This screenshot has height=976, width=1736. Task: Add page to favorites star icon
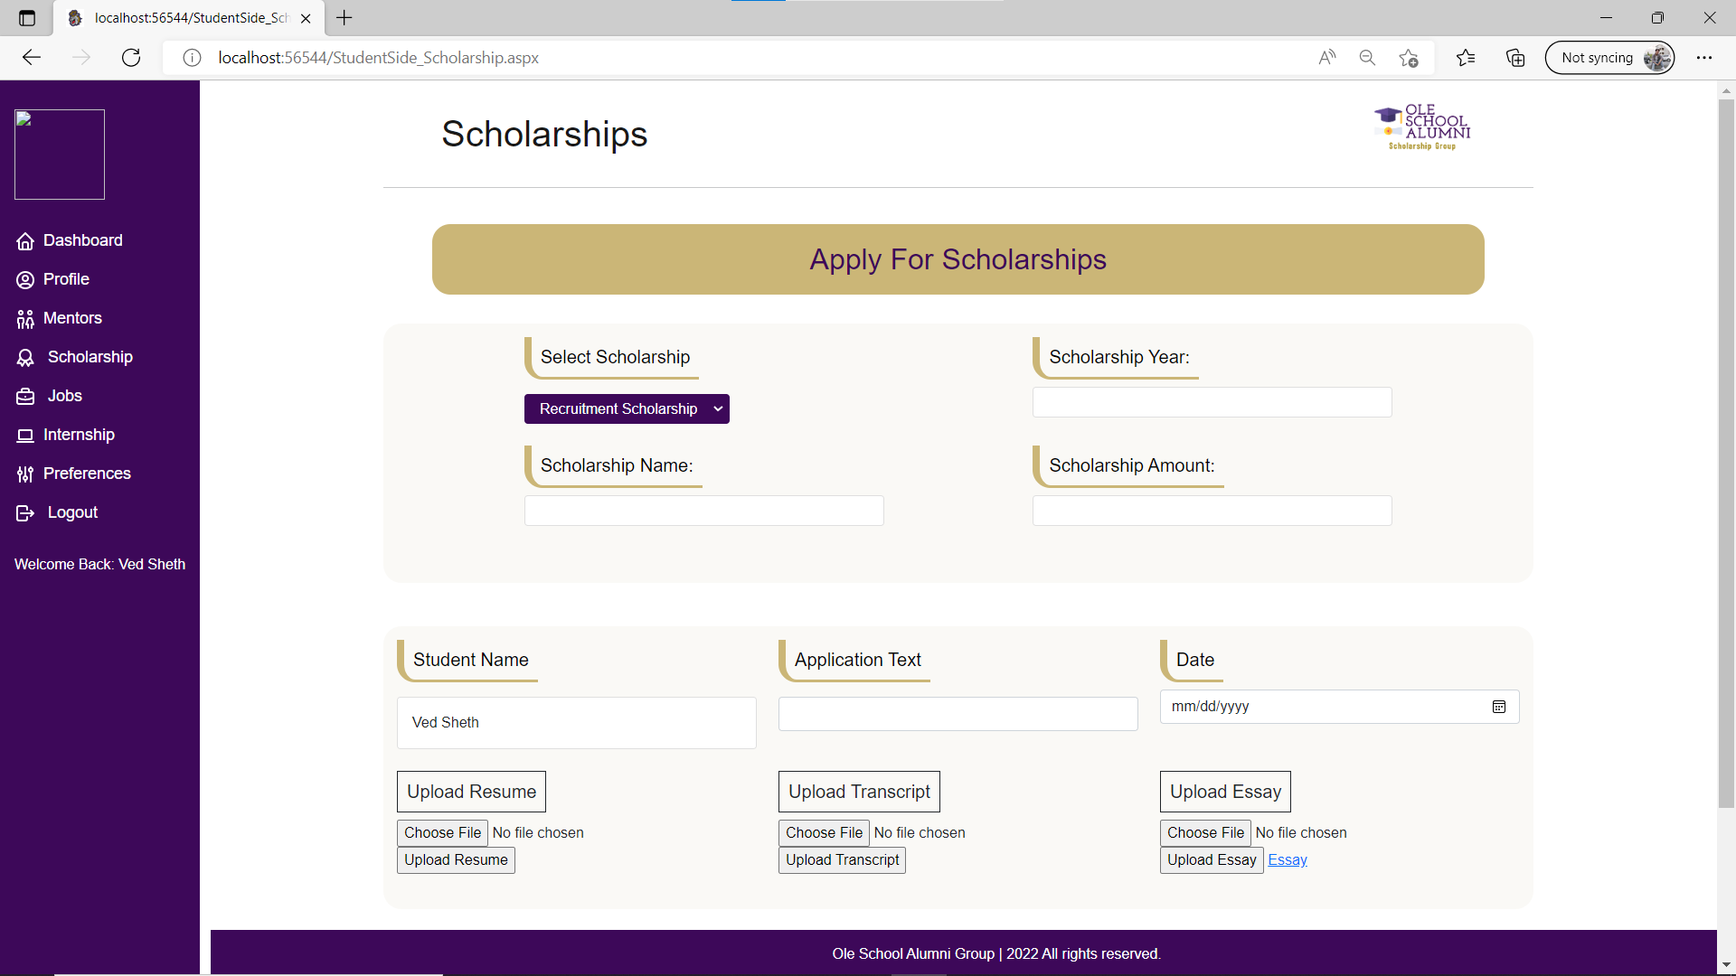click(1408, 58)
